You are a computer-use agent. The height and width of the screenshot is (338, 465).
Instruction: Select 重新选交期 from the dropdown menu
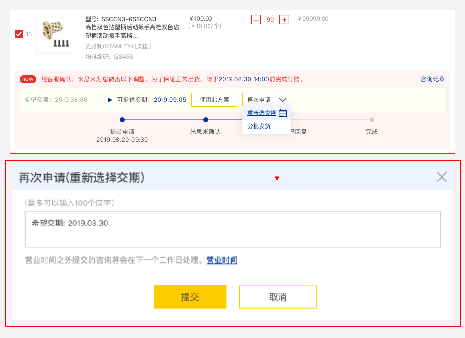(261, 113)
